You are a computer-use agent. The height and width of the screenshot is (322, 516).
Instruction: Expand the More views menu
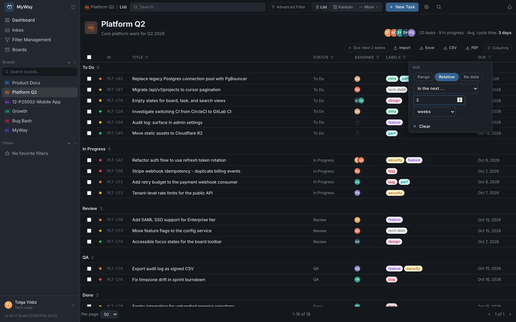click(369, 7)
